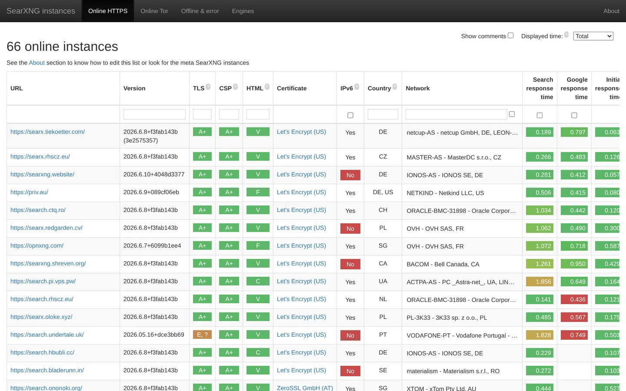Click the URL column header

coord(63,88)
